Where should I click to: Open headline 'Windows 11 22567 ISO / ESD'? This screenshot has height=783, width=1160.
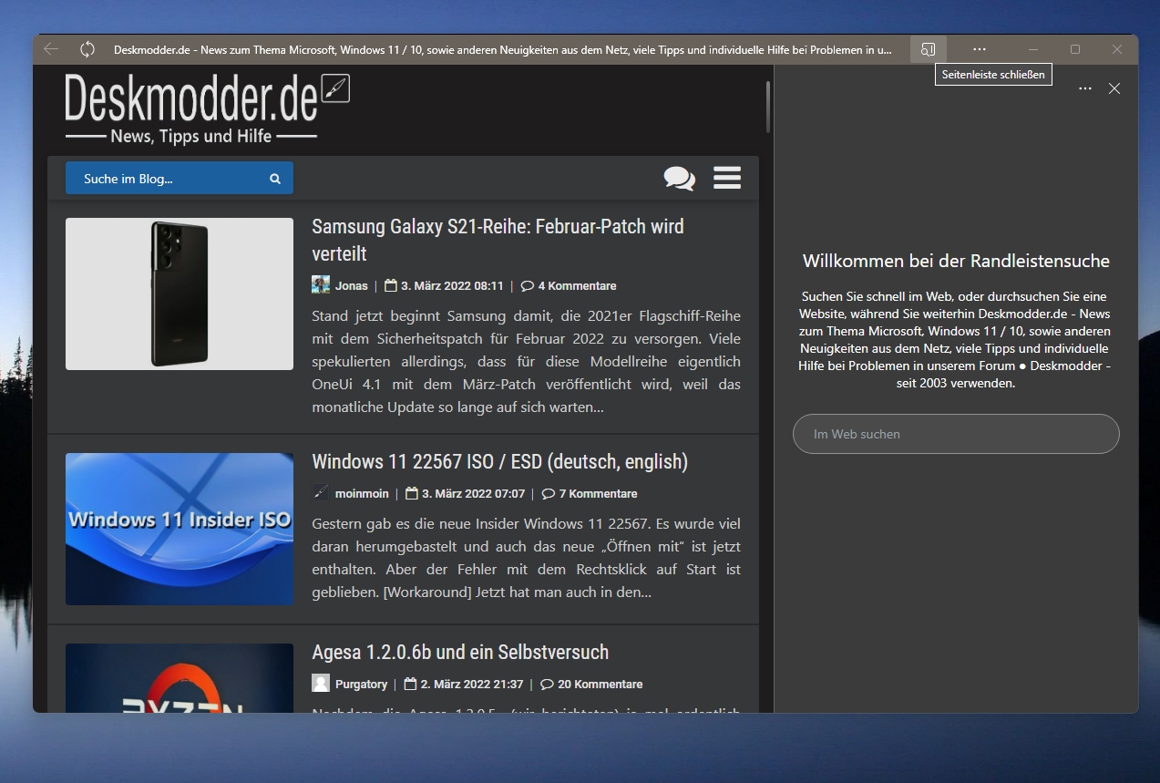click(499, 461)
